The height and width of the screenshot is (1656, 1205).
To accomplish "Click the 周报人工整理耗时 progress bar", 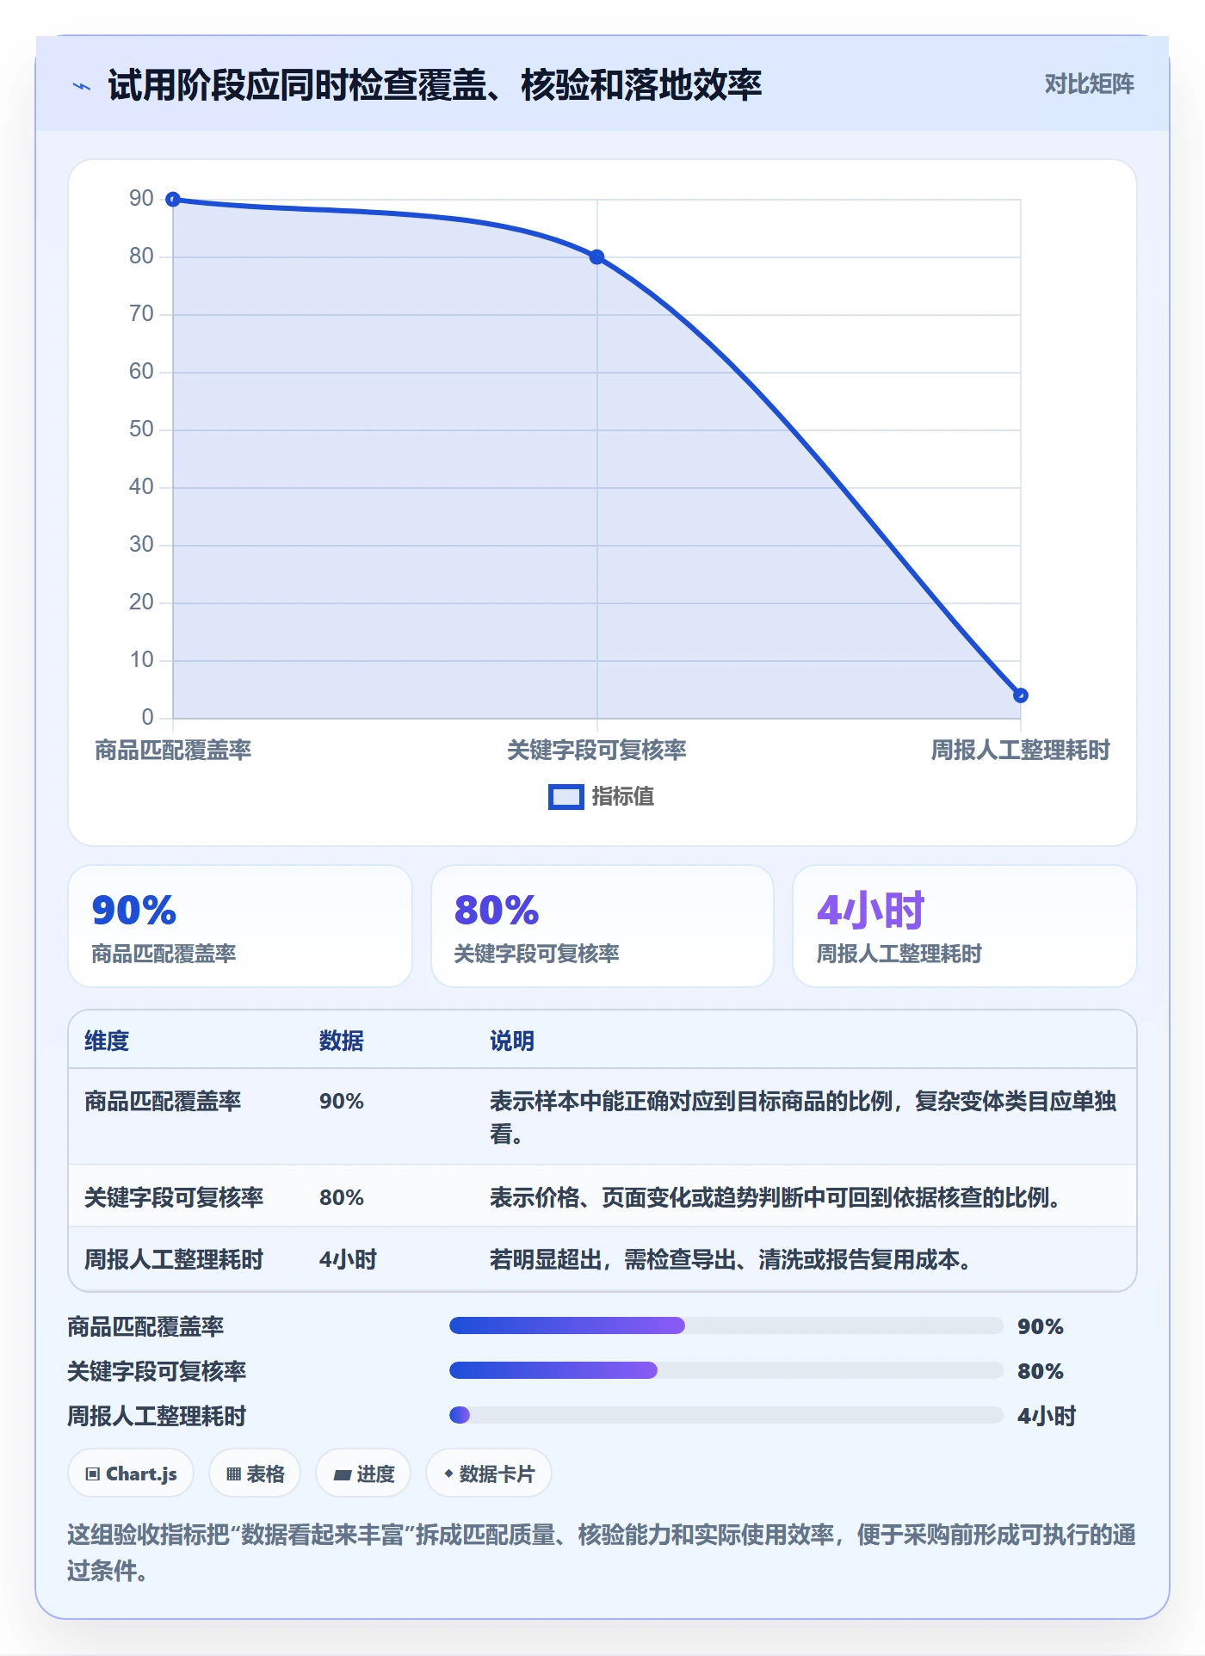I will 726,1415.
